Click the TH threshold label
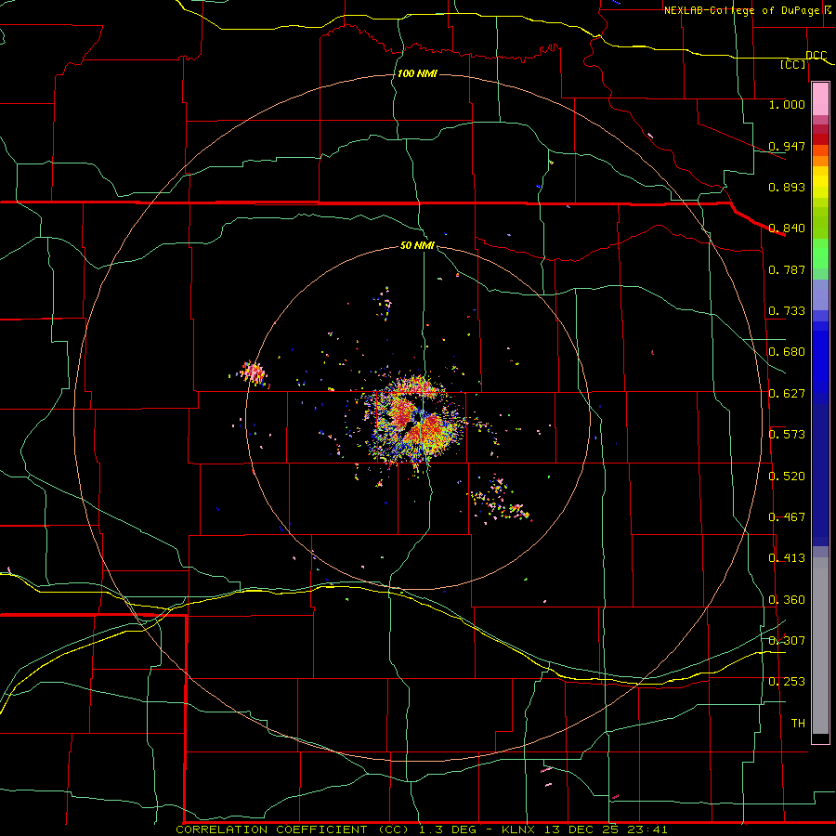Image resolution: width=836 pixels, height=836 pixels. tap(798, 724)
